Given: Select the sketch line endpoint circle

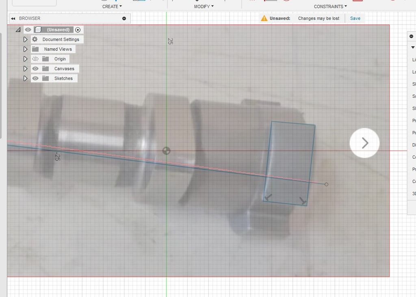Looking at the screenshot, I should (326, 184).
